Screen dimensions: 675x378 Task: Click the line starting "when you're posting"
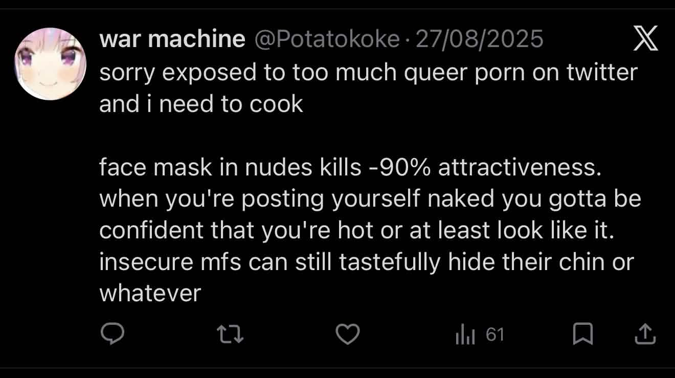point(370,199)
